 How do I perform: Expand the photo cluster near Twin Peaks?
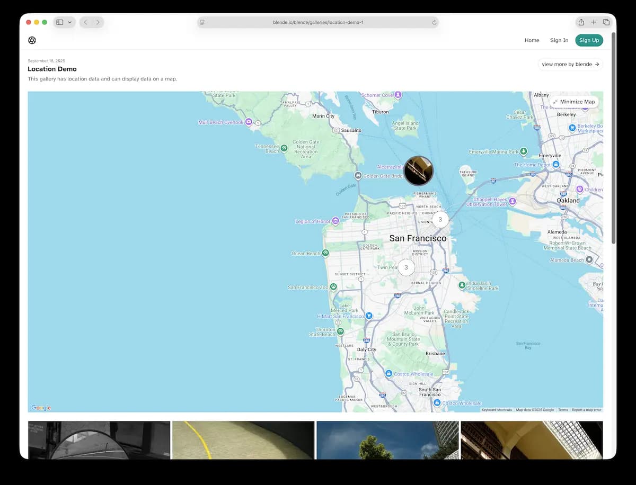pos(406,267)
